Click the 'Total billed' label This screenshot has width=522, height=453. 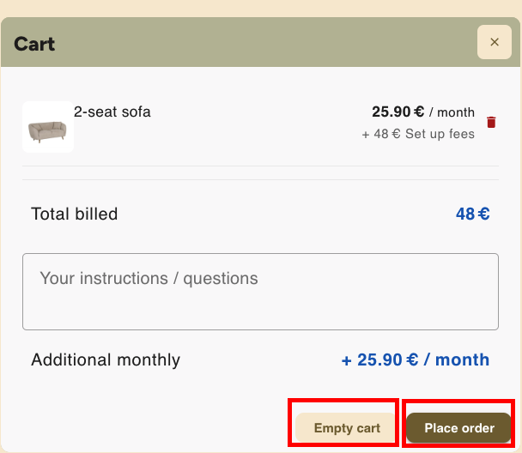[75, 214]
